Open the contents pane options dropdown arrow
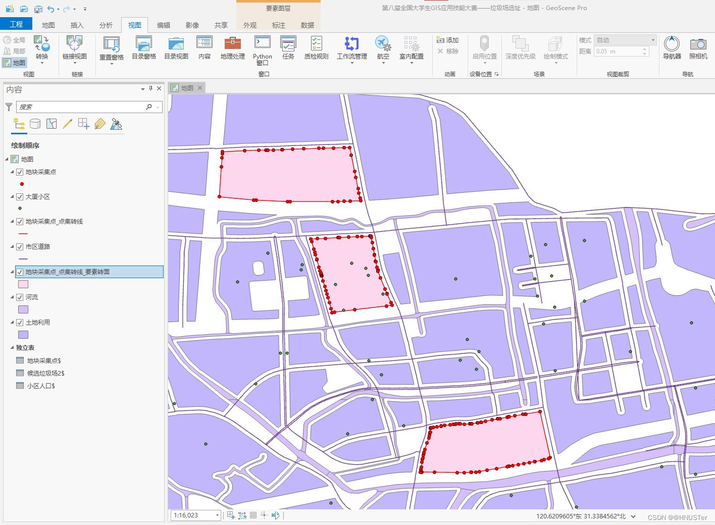This screenshot has width=715, height=525. coord(142,89)
